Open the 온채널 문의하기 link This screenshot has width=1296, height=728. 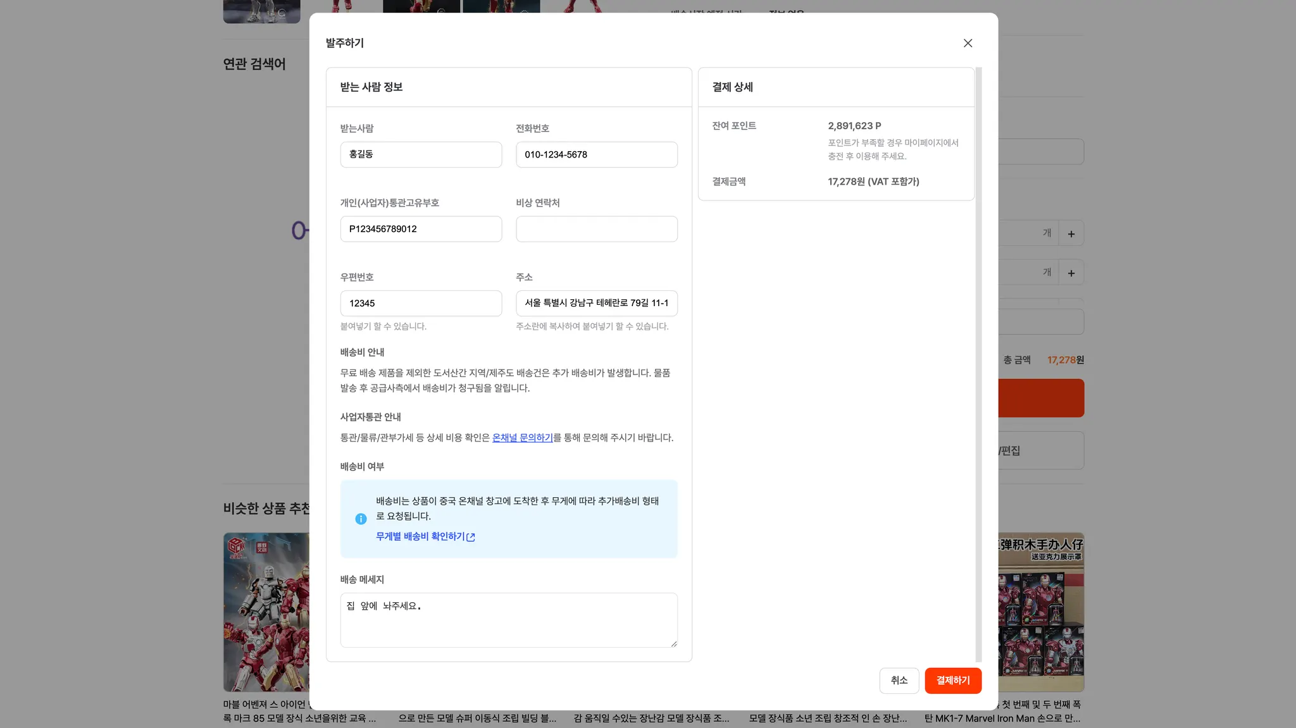[522, 438]
